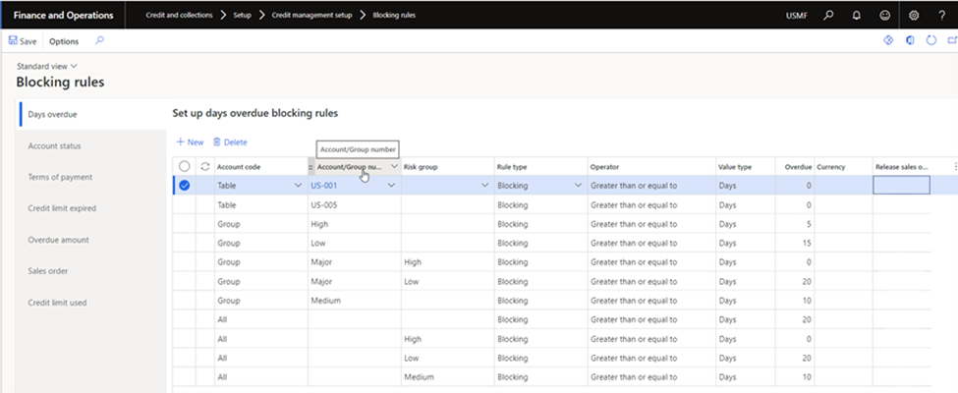This screenshot has width=958, height=393.
Task: Deselect the checked US-001 row marker
Action: coord(185,186)
